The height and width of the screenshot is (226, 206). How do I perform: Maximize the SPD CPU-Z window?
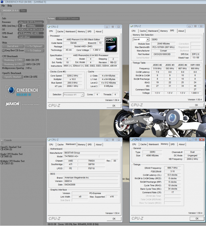(x=195, y=26)
